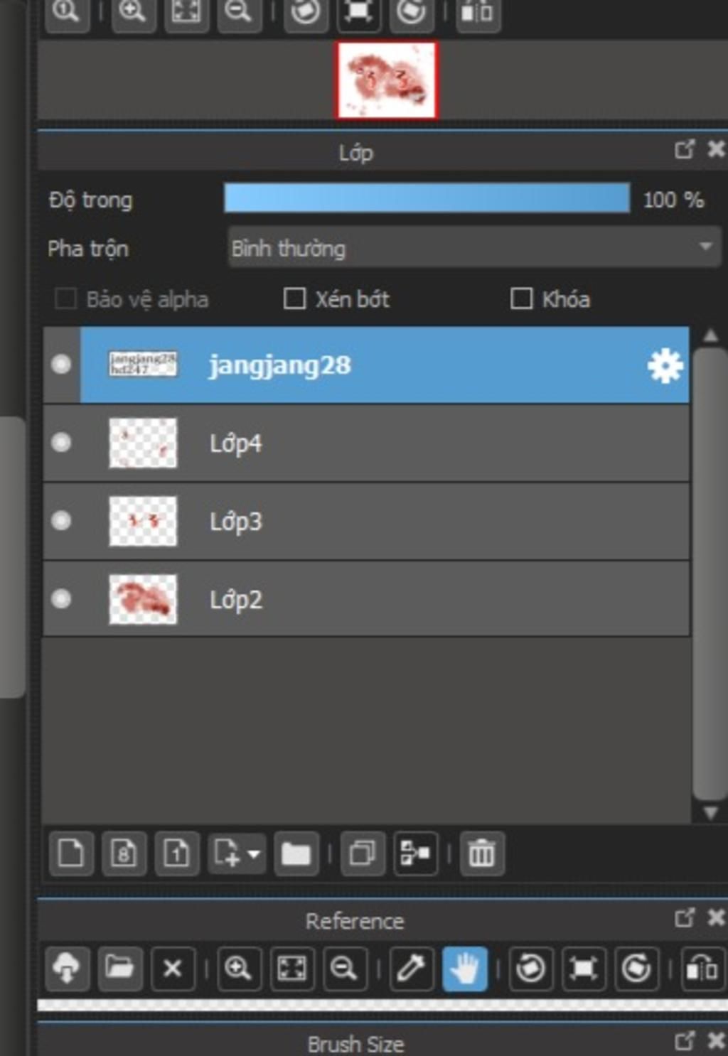The image size is (728, 1056).
Task: Hide the Lớp4 layer visibility dot
Action: 61,443
